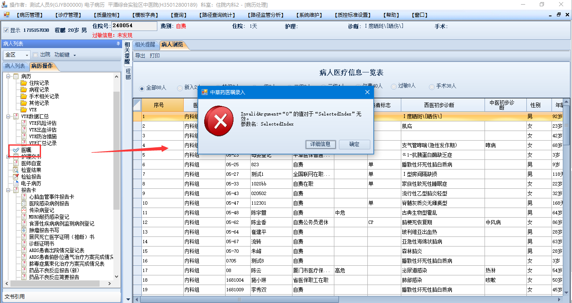Screen dimensions: 572x303
Task: Click the VTE防治措施 document icon
Action: tap(24, 136)
